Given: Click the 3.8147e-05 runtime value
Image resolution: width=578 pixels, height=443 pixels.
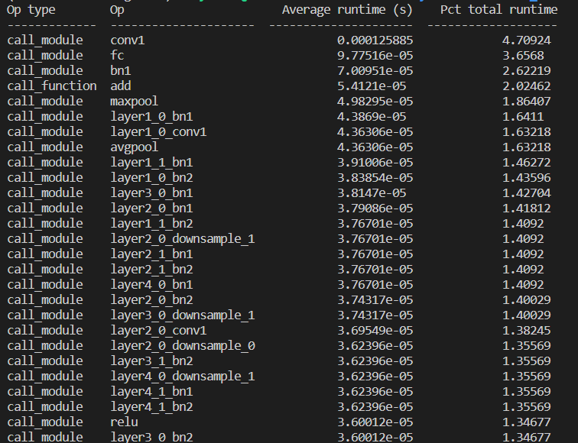Looking at the screenshot, I should click(372, 193).
